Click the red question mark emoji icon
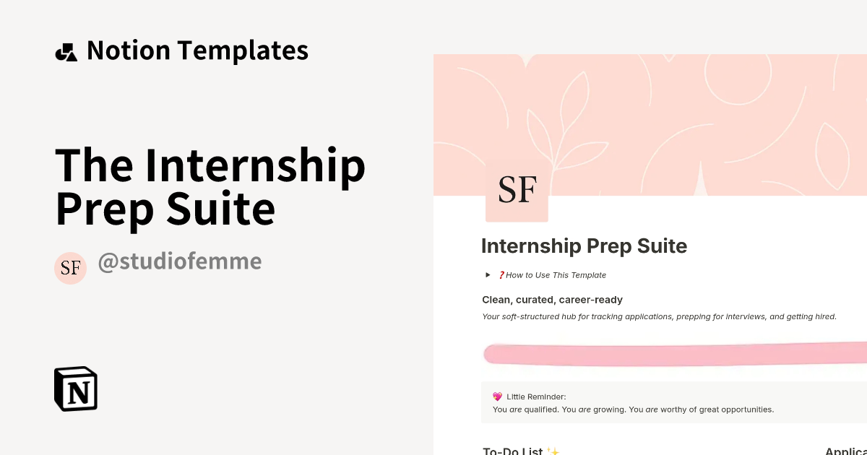This screenshot has height=455, width=867. click(501, 274)
